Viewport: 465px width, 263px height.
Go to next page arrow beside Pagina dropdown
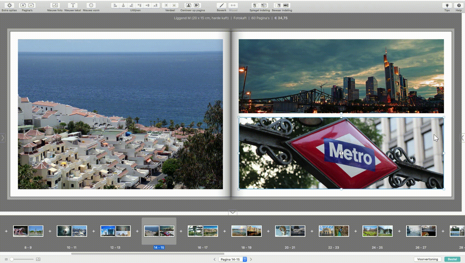point(251,259)
